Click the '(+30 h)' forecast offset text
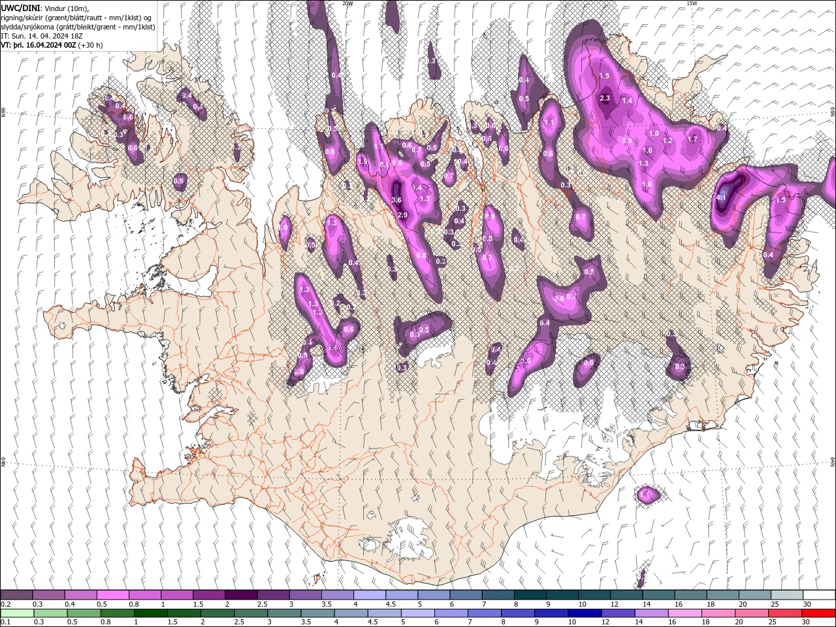This screenshot has height=627, width=836. (91, 45)
